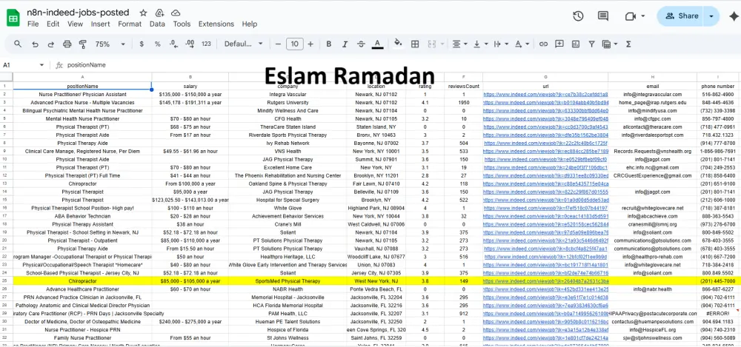The width and height of the screenshot is (741, 347).
Task: Open the Google Sheets home icon
Action: coord(13,18)
